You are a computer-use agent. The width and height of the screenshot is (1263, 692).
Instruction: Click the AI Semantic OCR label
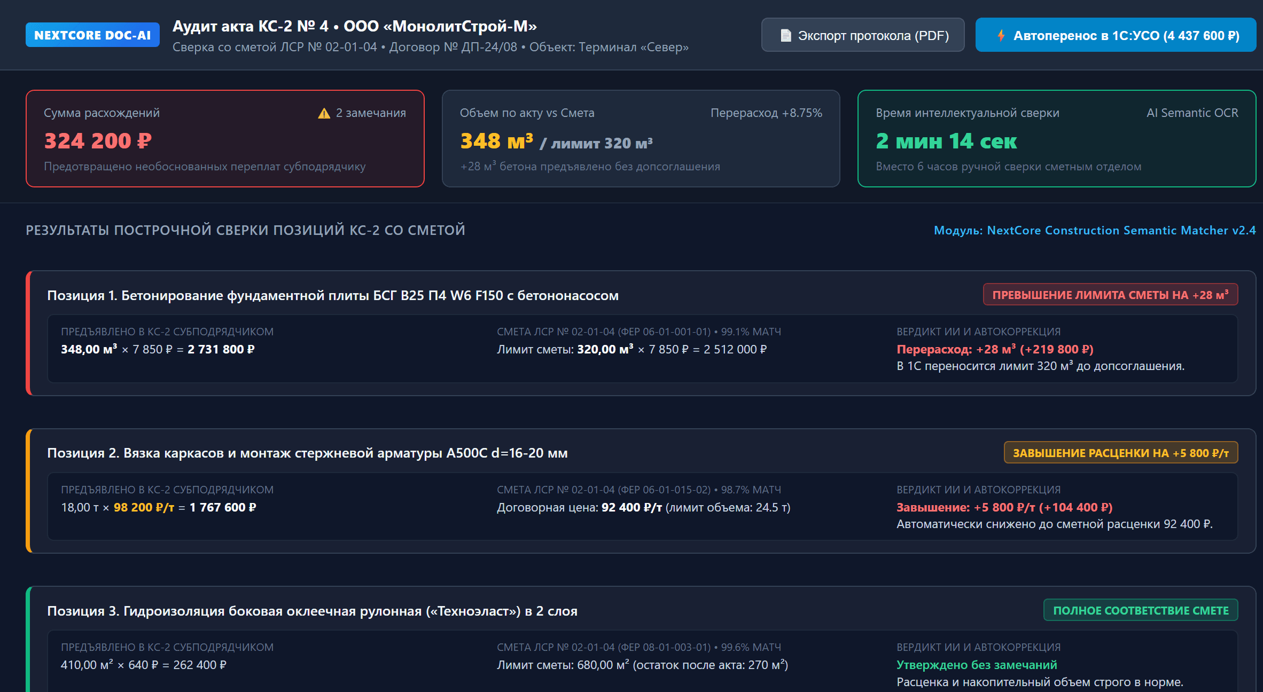1192,113
